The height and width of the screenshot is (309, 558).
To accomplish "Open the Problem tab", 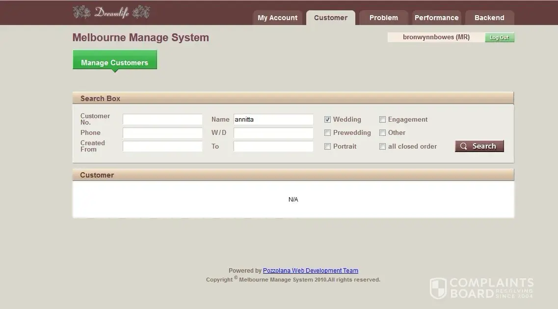I will point(383,18).
